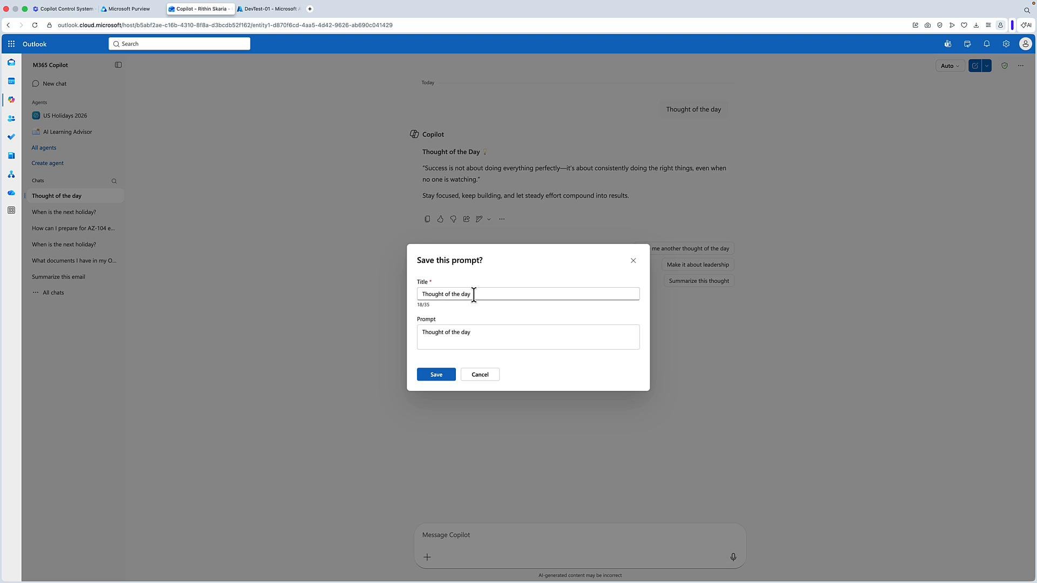Open the browser AI assistant button
This screenshot has width=1037, height=583.
tap(1026, 25)
